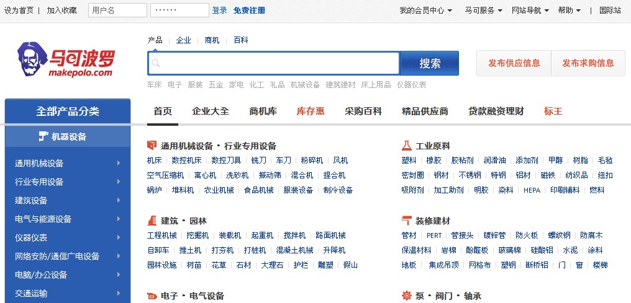
Task: Click the Makepolo logo
Action: tap(66, 59)
